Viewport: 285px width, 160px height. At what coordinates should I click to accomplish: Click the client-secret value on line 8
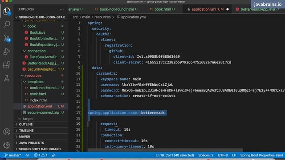click(188, 62)
